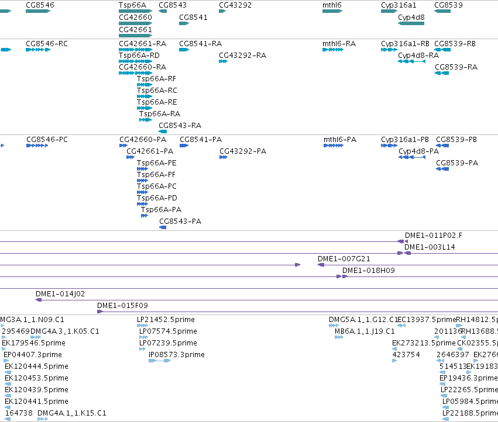
Task: Click the mthl6 gene bar
Action: coord(332,11)
